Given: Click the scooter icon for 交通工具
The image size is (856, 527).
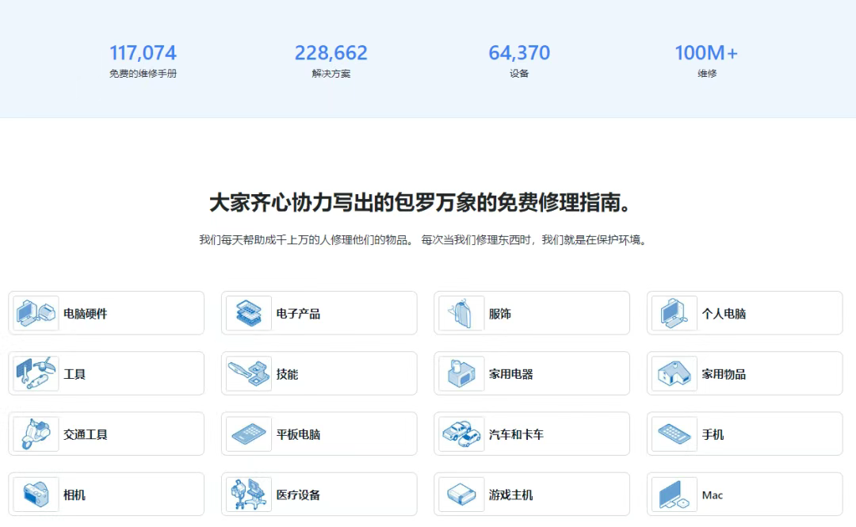Looking at the screenshot, I should pyautogui.click(x=35, y=433).
